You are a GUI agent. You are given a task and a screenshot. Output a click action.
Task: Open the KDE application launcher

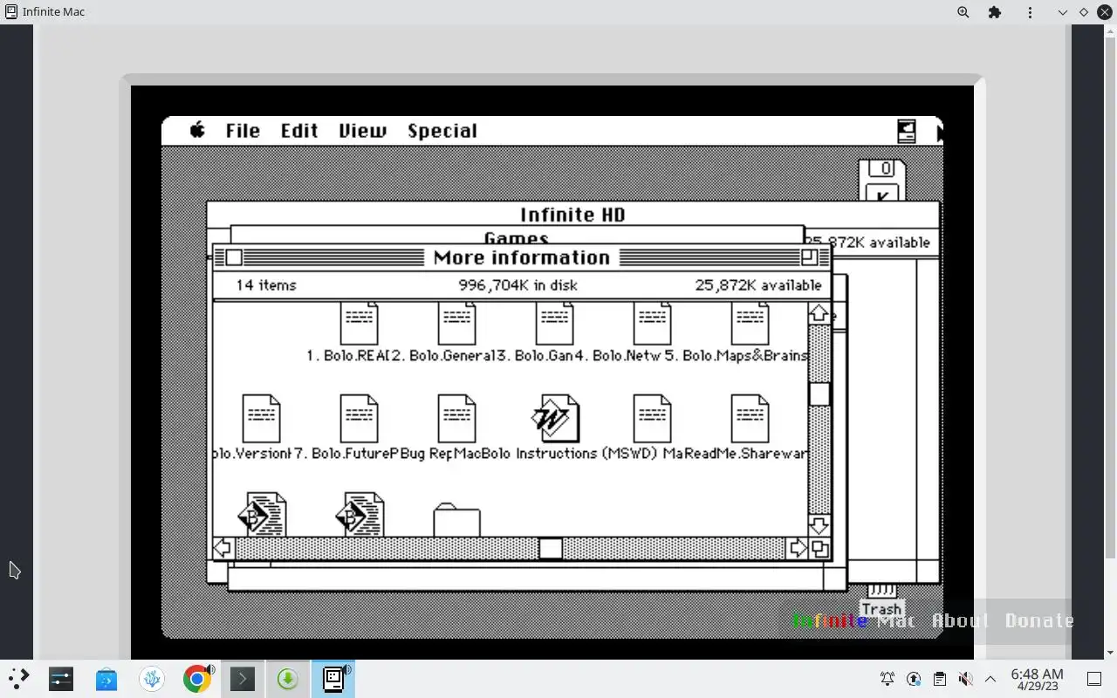click(18, 678)
